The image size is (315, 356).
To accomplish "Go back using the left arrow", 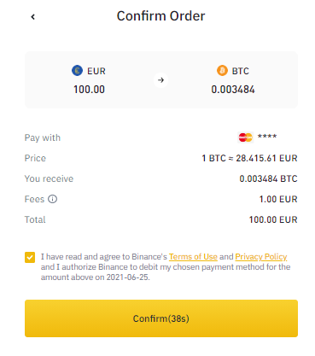I will 33,17.
